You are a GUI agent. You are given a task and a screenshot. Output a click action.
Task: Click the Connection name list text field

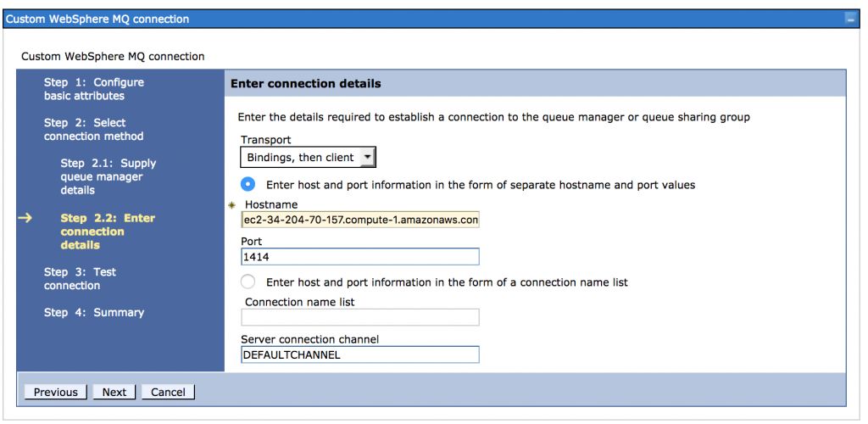360,317
